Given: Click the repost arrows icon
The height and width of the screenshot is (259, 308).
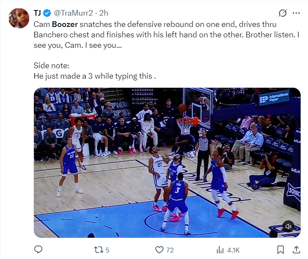Looking at the screenshot, I should [98, 250].
